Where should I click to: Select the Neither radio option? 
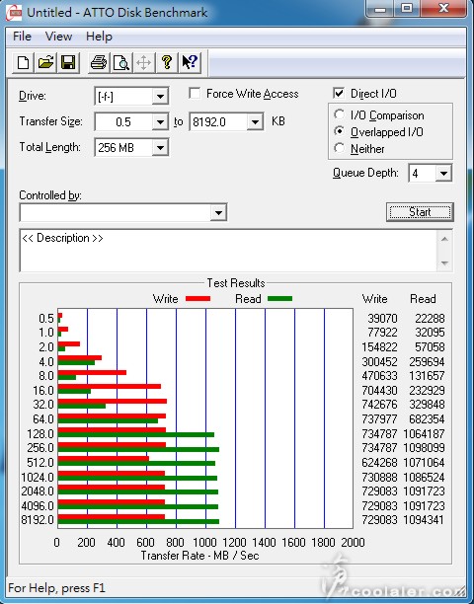coord(339,148)
